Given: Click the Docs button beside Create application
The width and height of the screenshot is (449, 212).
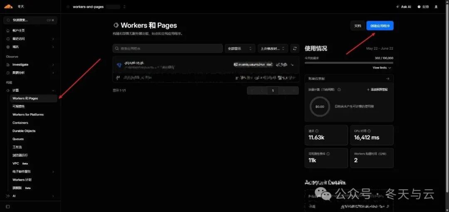Looking at the screenshot, I should pos(358,26).
